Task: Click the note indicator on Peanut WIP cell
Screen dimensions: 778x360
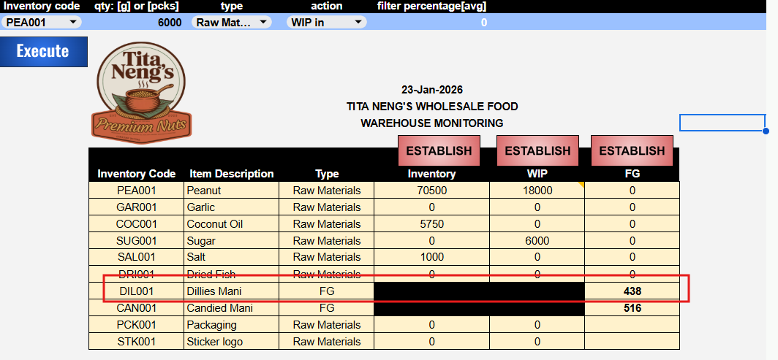Action: (581, 185)
